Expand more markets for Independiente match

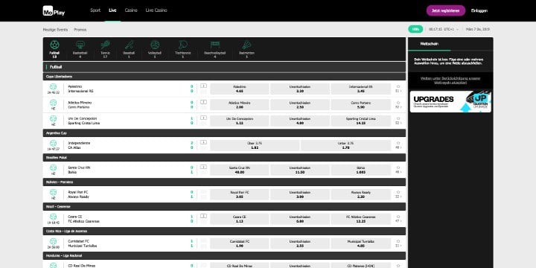point(398,147)
